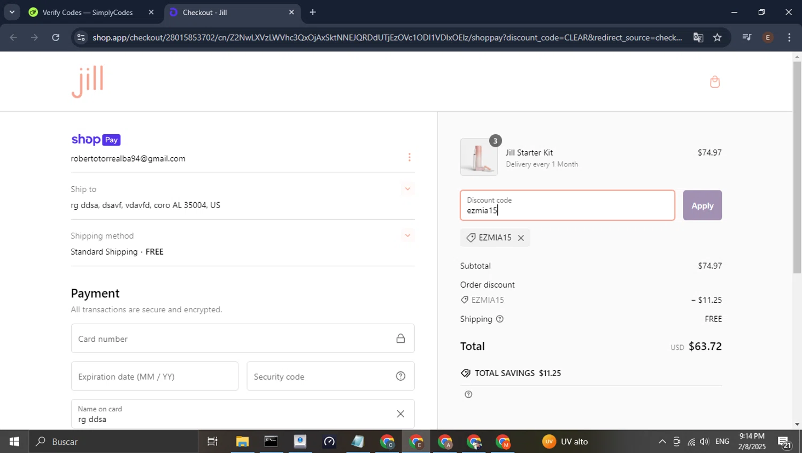Open the terminal app on taskbar
Image resolution: width=802 pixels, height=453 pixels.
click(x=271, y=442)
